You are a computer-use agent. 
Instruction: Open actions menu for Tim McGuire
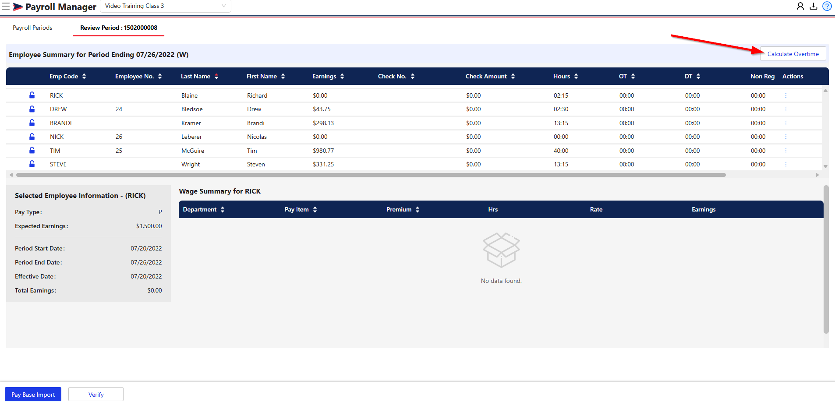tap(786, 151)
